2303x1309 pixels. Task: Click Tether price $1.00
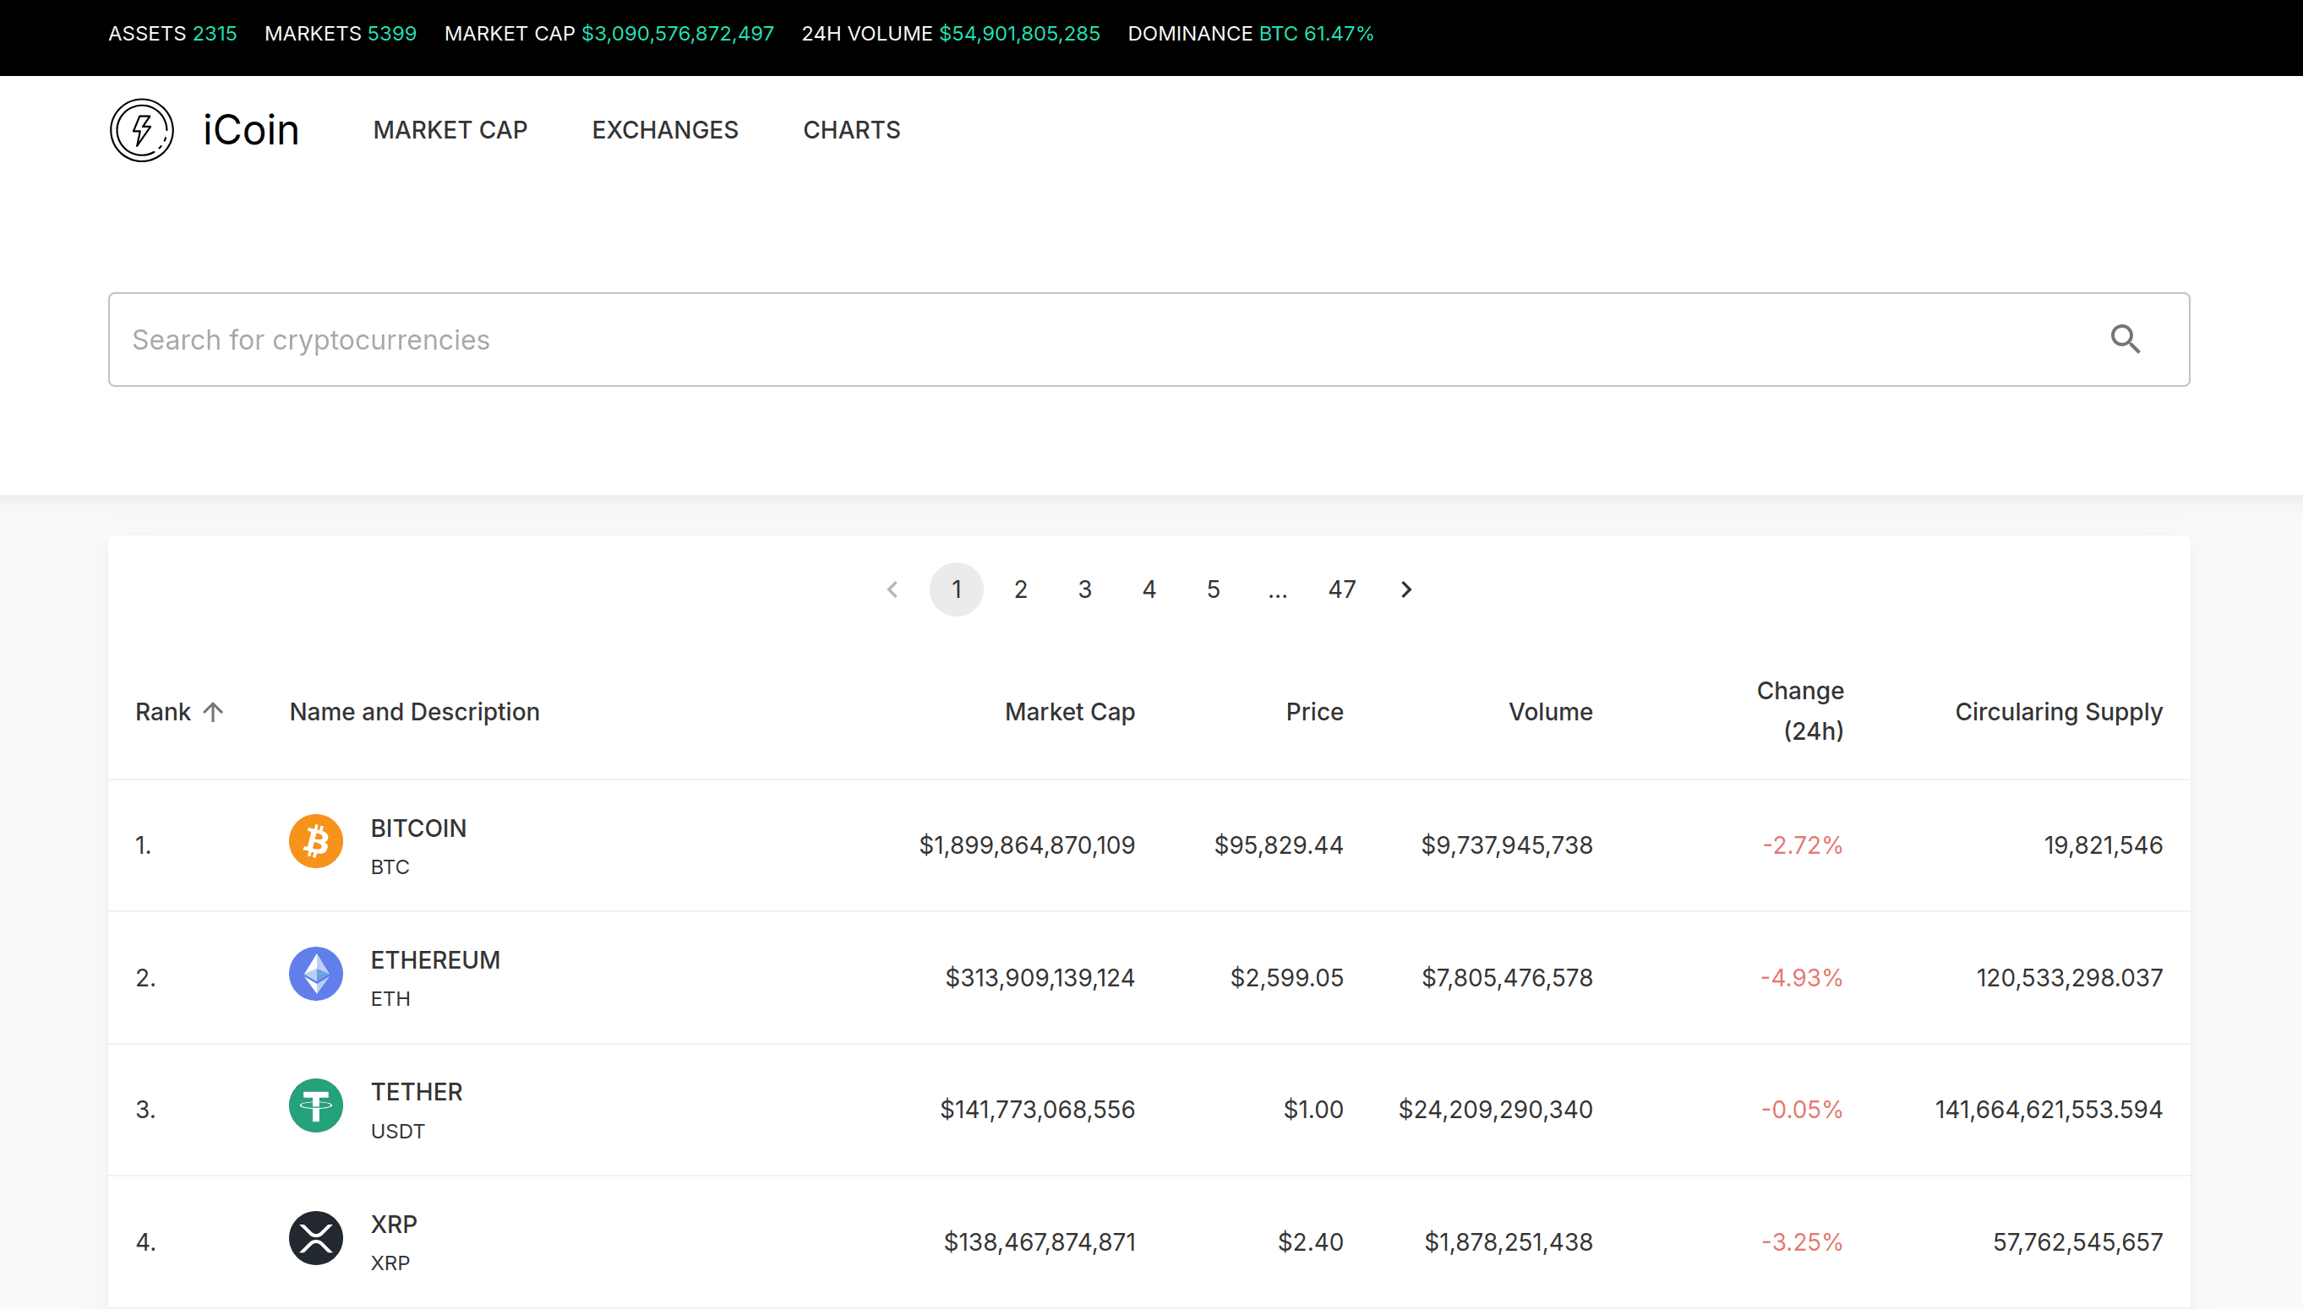tap(1313, 1110)
